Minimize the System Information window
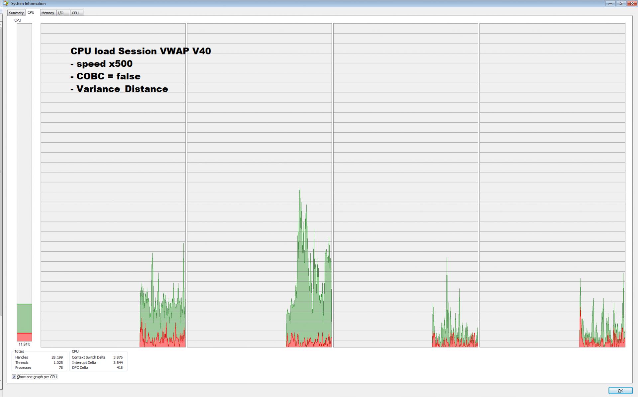 610,4
